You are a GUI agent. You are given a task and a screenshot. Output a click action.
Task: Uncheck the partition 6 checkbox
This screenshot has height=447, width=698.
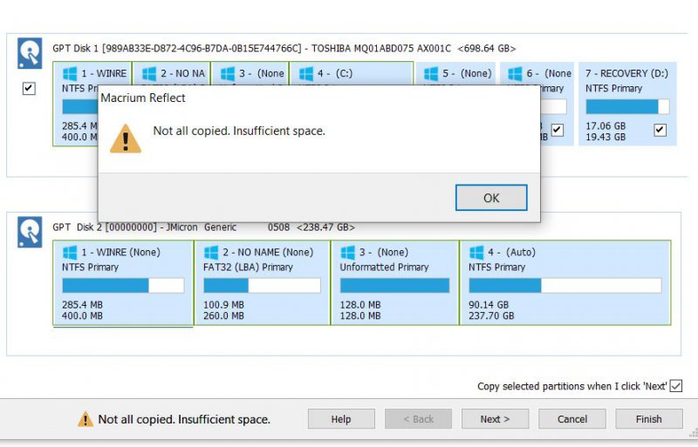pyautogui.click(x=557, y=130)
